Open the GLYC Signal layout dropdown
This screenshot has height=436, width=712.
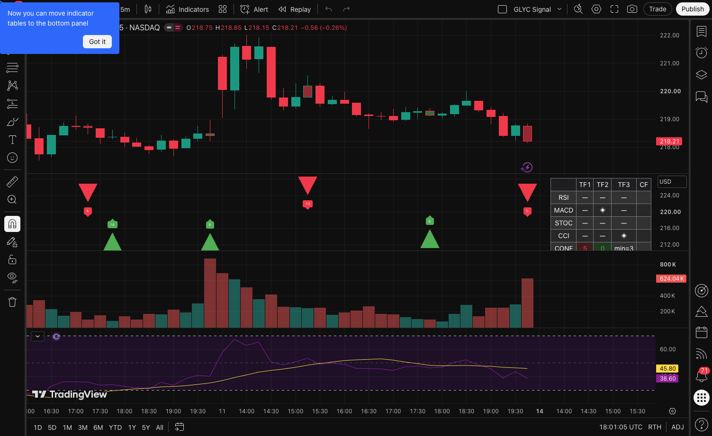tap(559, 9)
